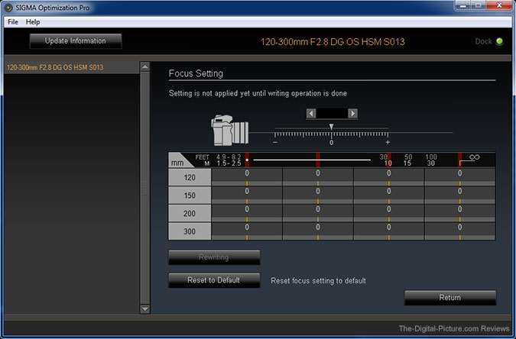Click the Reset to Default button
Image resolution: width=516 pixels, height=339 pixels.
(x=214, y=280)
